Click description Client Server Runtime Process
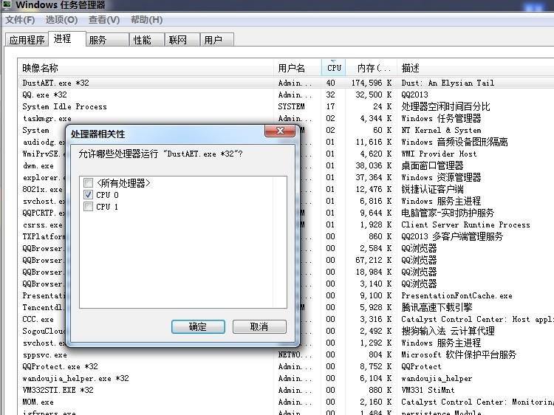 click(465, 224)
